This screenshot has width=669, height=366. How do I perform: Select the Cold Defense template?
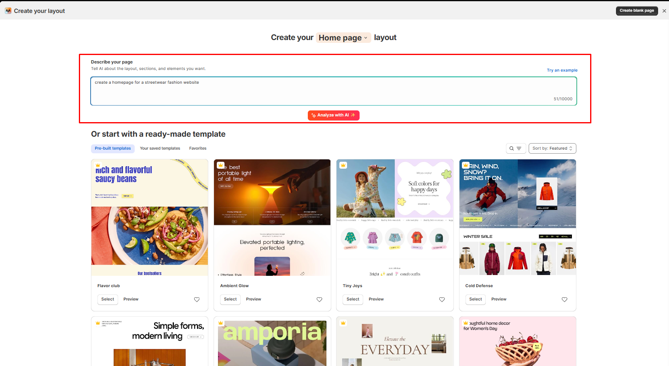pos(476,299)
